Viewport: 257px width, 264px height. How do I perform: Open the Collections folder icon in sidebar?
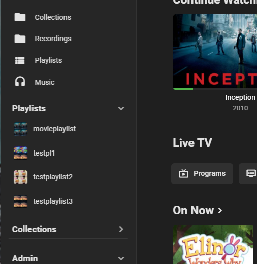[x=20, y=17]
